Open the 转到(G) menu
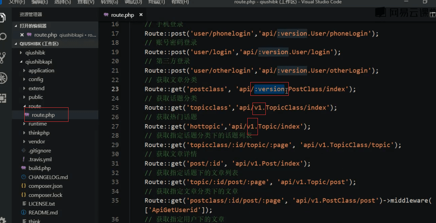Image resolution: width=436 pixels, height=223 pixels. (109, 2)
